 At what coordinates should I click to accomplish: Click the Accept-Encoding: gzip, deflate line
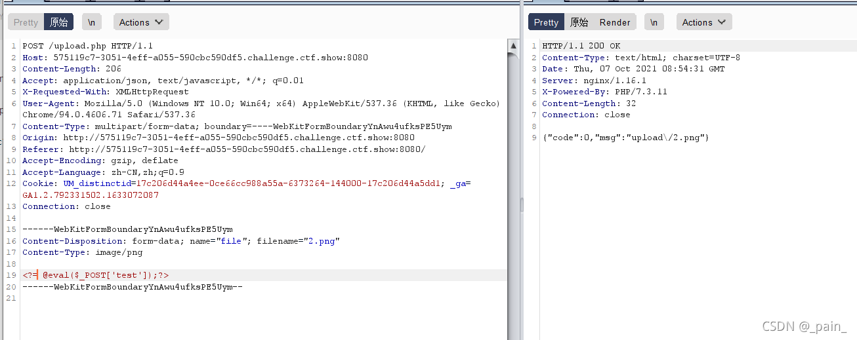coord(100,161)
